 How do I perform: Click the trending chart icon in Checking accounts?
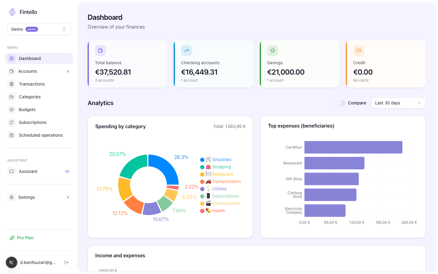pyautogui.click(x=186, y=51)
